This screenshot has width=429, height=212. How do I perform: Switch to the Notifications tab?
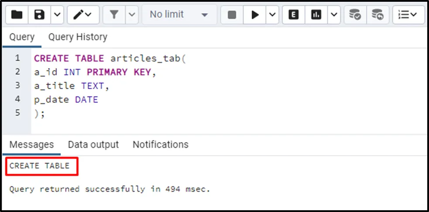pos(161,144)
